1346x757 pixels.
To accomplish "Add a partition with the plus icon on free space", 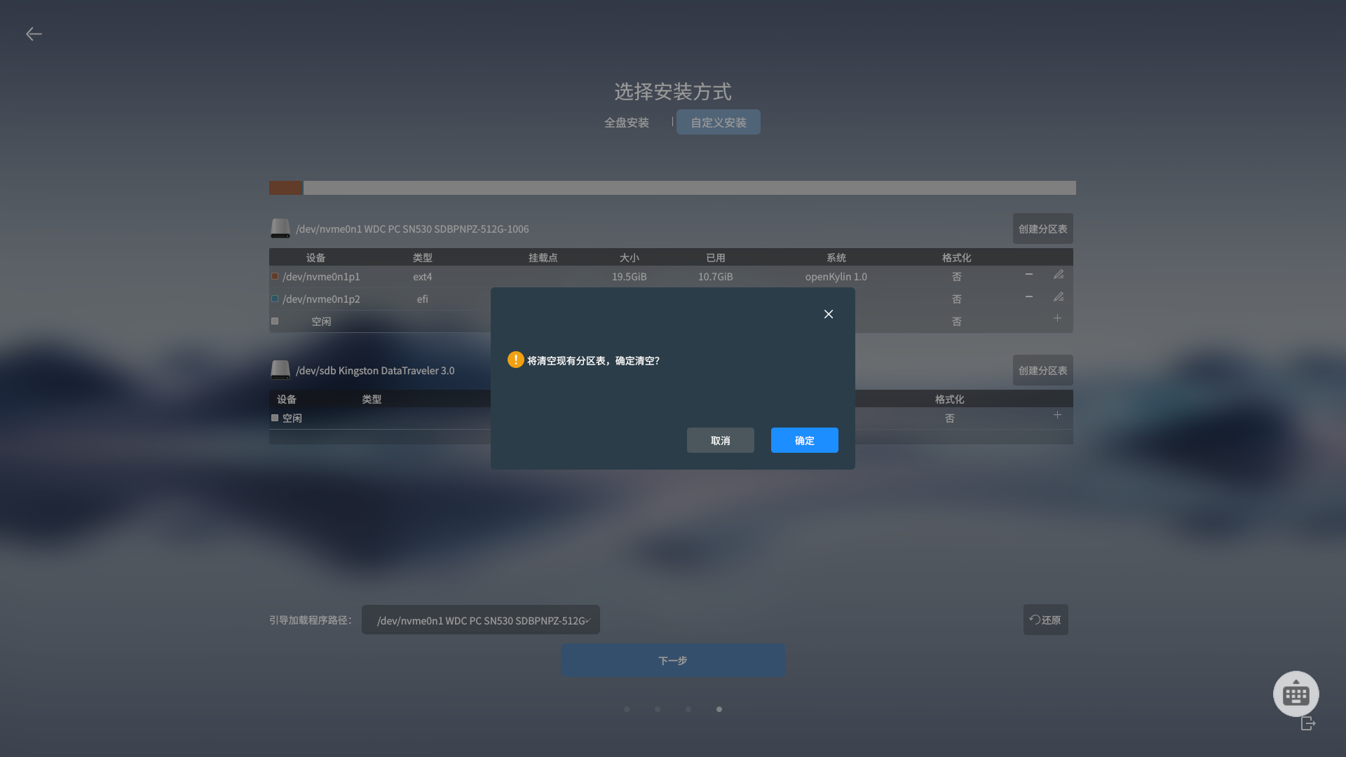I will point(1057,318).
